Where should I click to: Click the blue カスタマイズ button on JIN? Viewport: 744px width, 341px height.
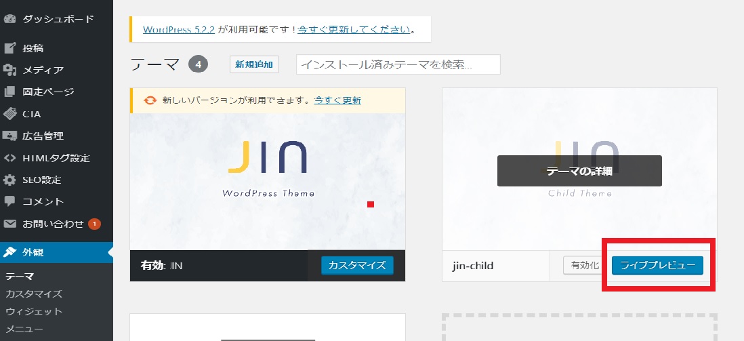[357, 265]
